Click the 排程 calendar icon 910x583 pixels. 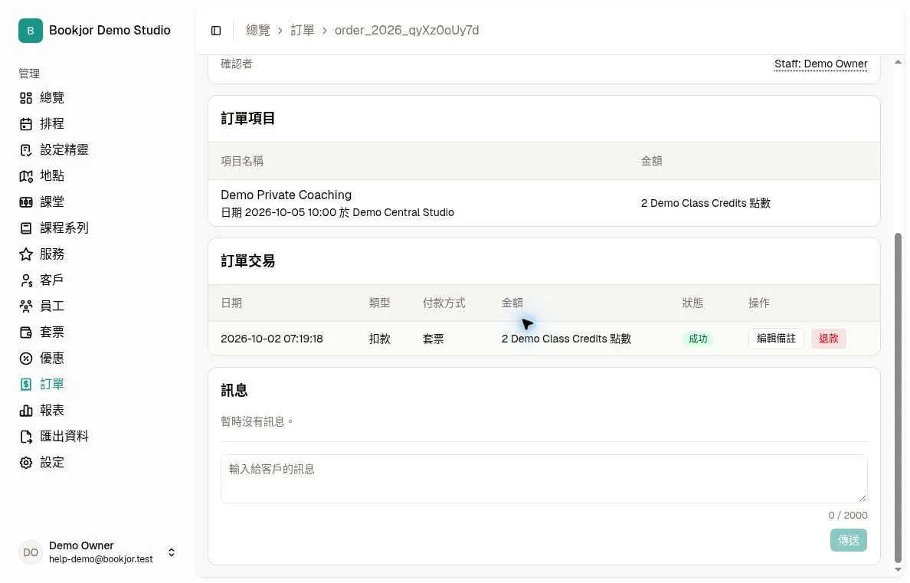[25, 123]
